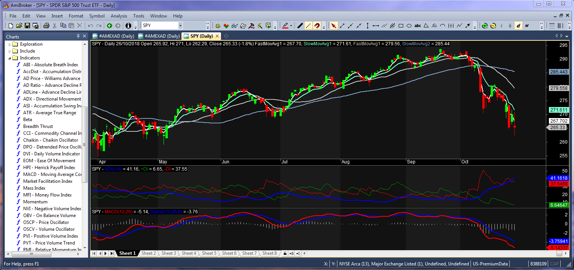Screen dimensions: 574x270
Task: Collapse the Indicators folder in Charts tree
Action: pos(10,58)
